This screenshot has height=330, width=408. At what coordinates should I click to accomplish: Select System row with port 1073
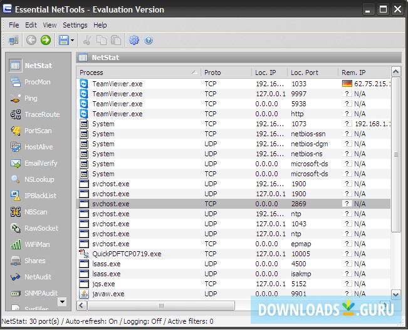[234, 124]
